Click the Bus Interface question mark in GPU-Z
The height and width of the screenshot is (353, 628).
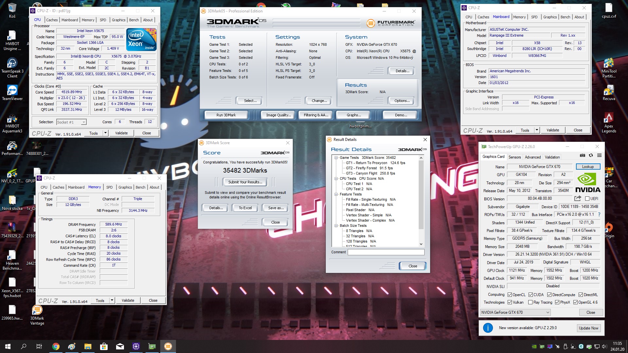[599, 214]
